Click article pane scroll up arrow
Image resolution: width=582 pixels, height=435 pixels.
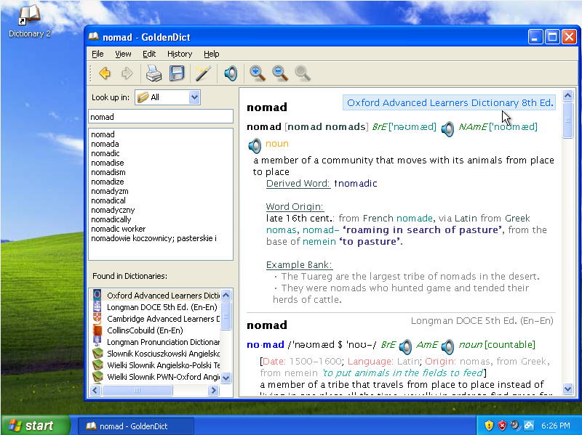click(x=568, y=96)
